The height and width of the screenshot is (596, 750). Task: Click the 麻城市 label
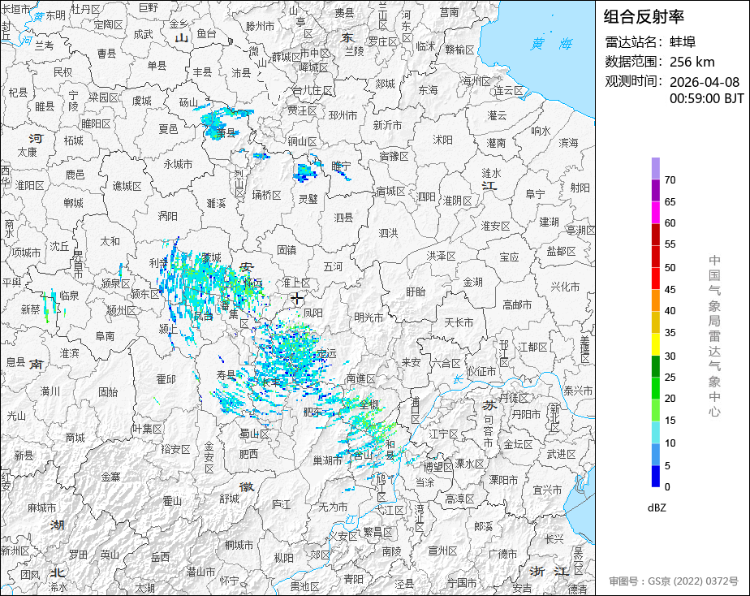pos(41,507)
